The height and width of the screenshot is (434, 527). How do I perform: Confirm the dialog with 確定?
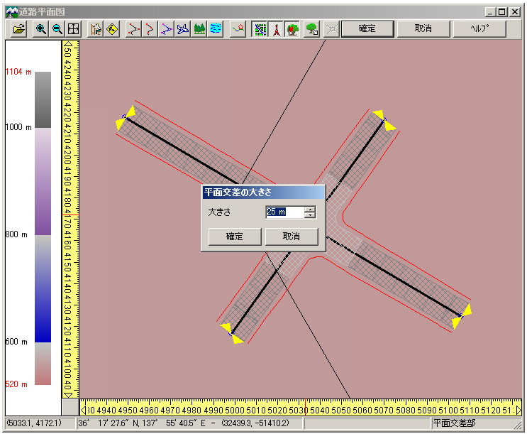pos(235,237)
